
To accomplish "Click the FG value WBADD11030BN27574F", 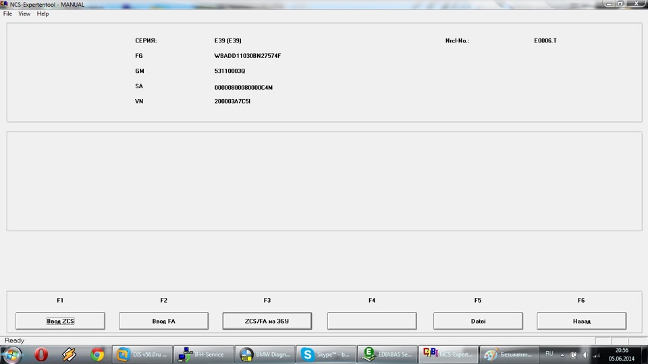I will (x=248, y=56).
